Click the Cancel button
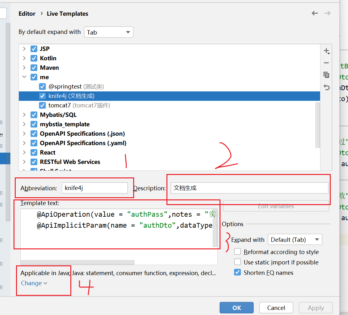The width and height of the screenshot is (348, 315). (x=276, y=308)
